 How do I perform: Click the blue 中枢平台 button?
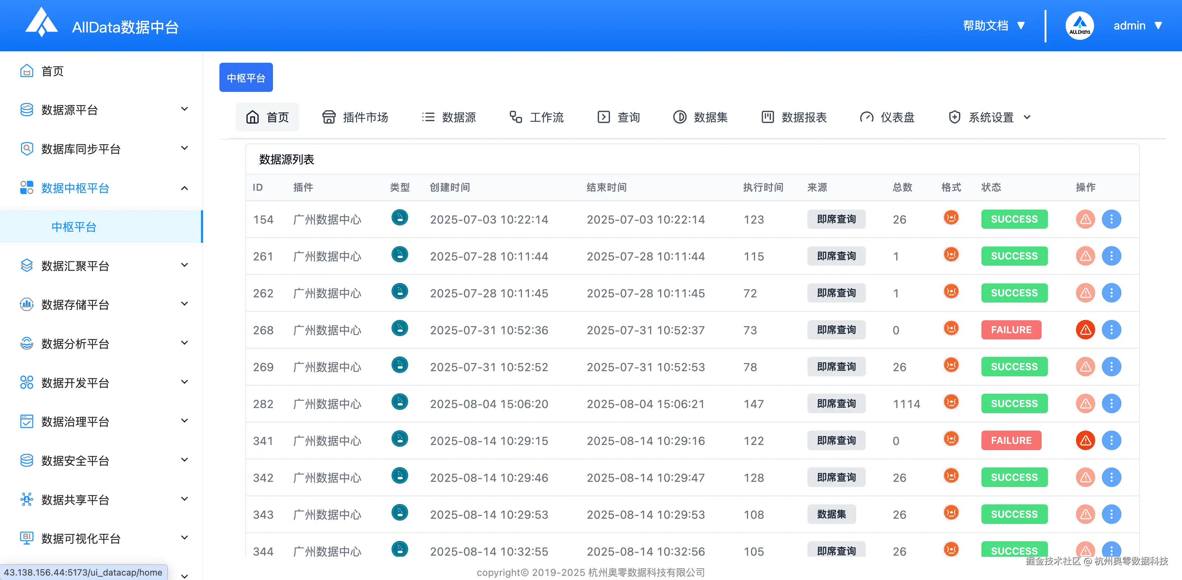[246, 77]
